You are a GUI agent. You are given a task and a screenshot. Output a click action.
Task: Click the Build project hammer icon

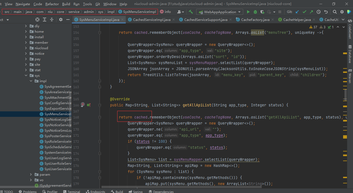[191, 12]
